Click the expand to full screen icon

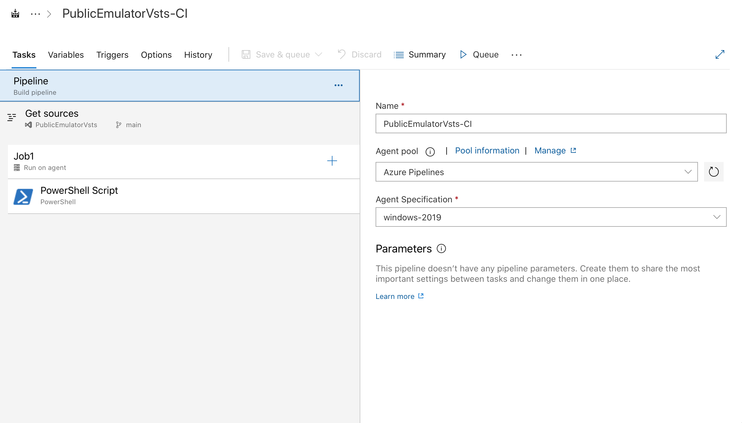coord(720,54)
